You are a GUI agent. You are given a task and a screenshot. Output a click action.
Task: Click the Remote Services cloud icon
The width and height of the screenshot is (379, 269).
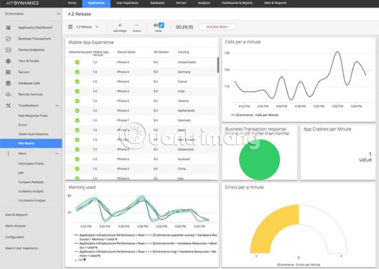8,94
